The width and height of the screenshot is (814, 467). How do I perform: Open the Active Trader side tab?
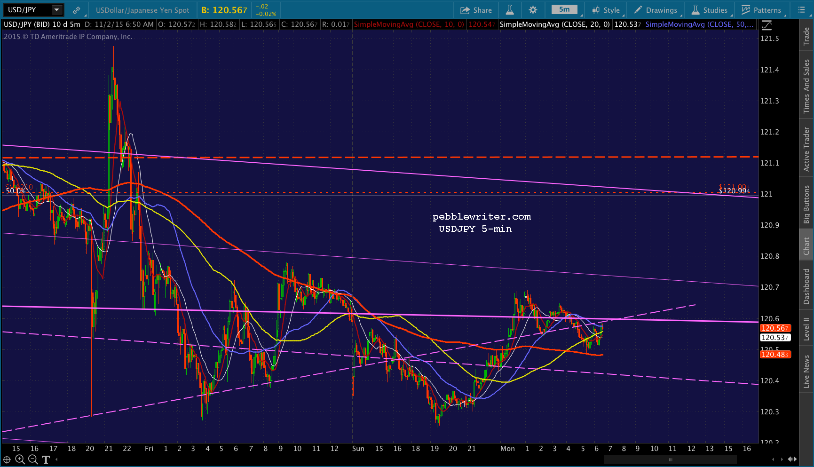pyautogui.click(x=806, y=149)
